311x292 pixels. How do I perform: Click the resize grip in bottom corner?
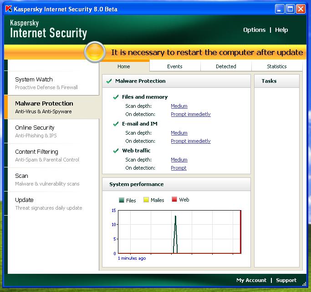coord(304,284)
